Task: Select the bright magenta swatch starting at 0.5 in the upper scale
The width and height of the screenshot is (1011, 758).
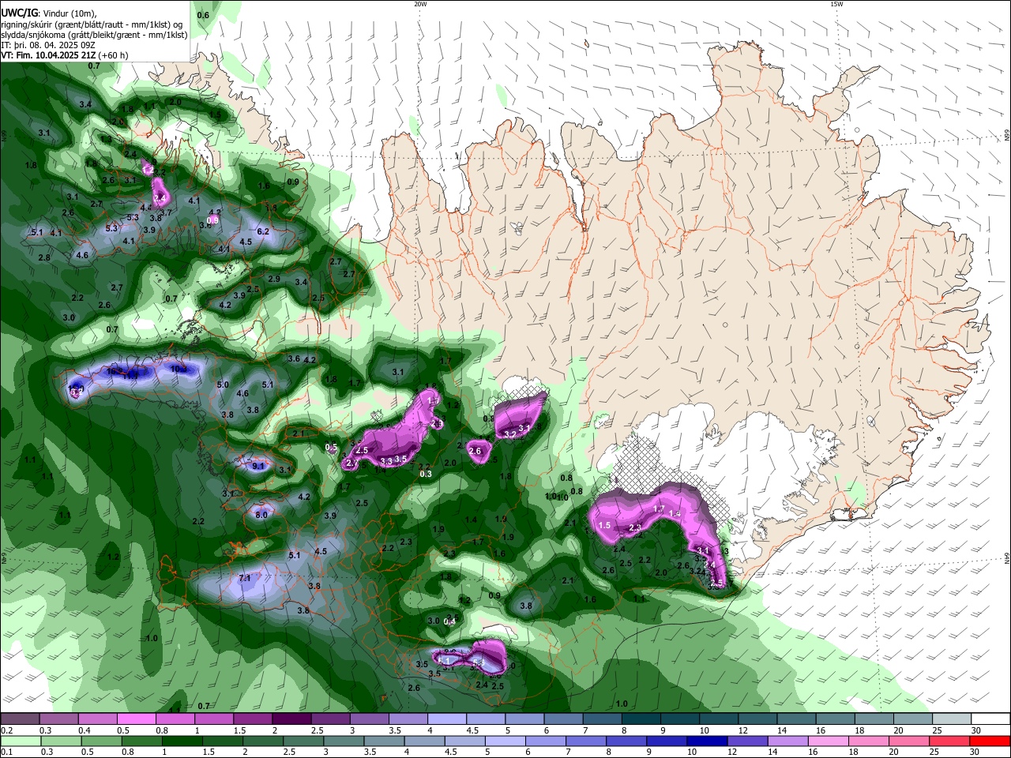Action: [x=136, y=719]
